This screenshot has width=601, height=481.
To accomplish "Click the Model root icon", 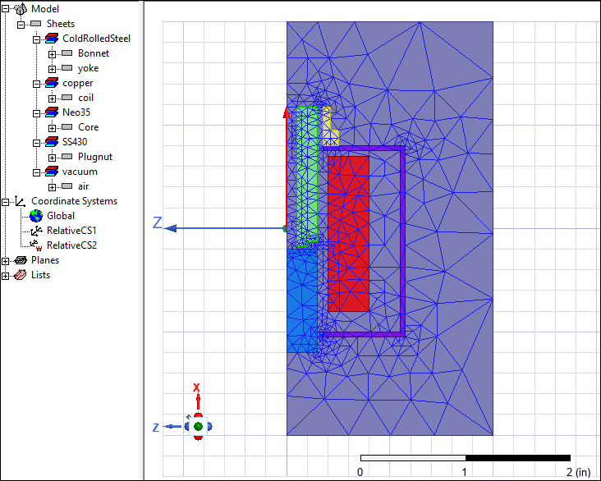I will point(21,9).
